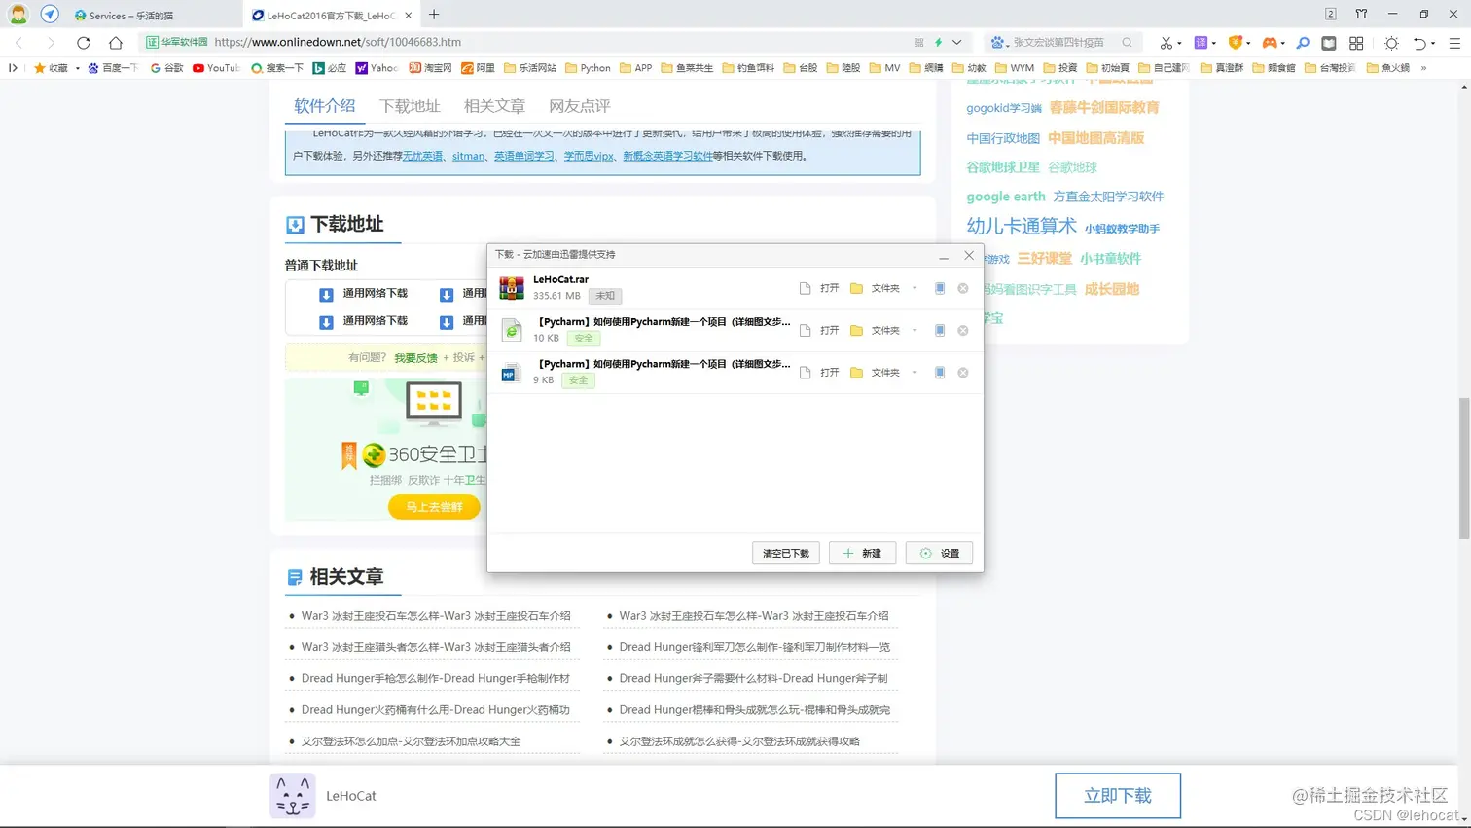Expand the translate tool dropdown arrow
The width and height of the screenshot is (1471, 828).
click(1215, 42)
